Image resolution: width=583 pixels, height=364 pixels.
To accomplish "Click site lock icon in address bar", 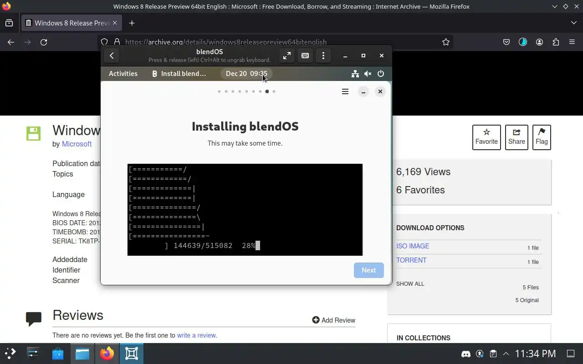I will click(x=117, y=42).
